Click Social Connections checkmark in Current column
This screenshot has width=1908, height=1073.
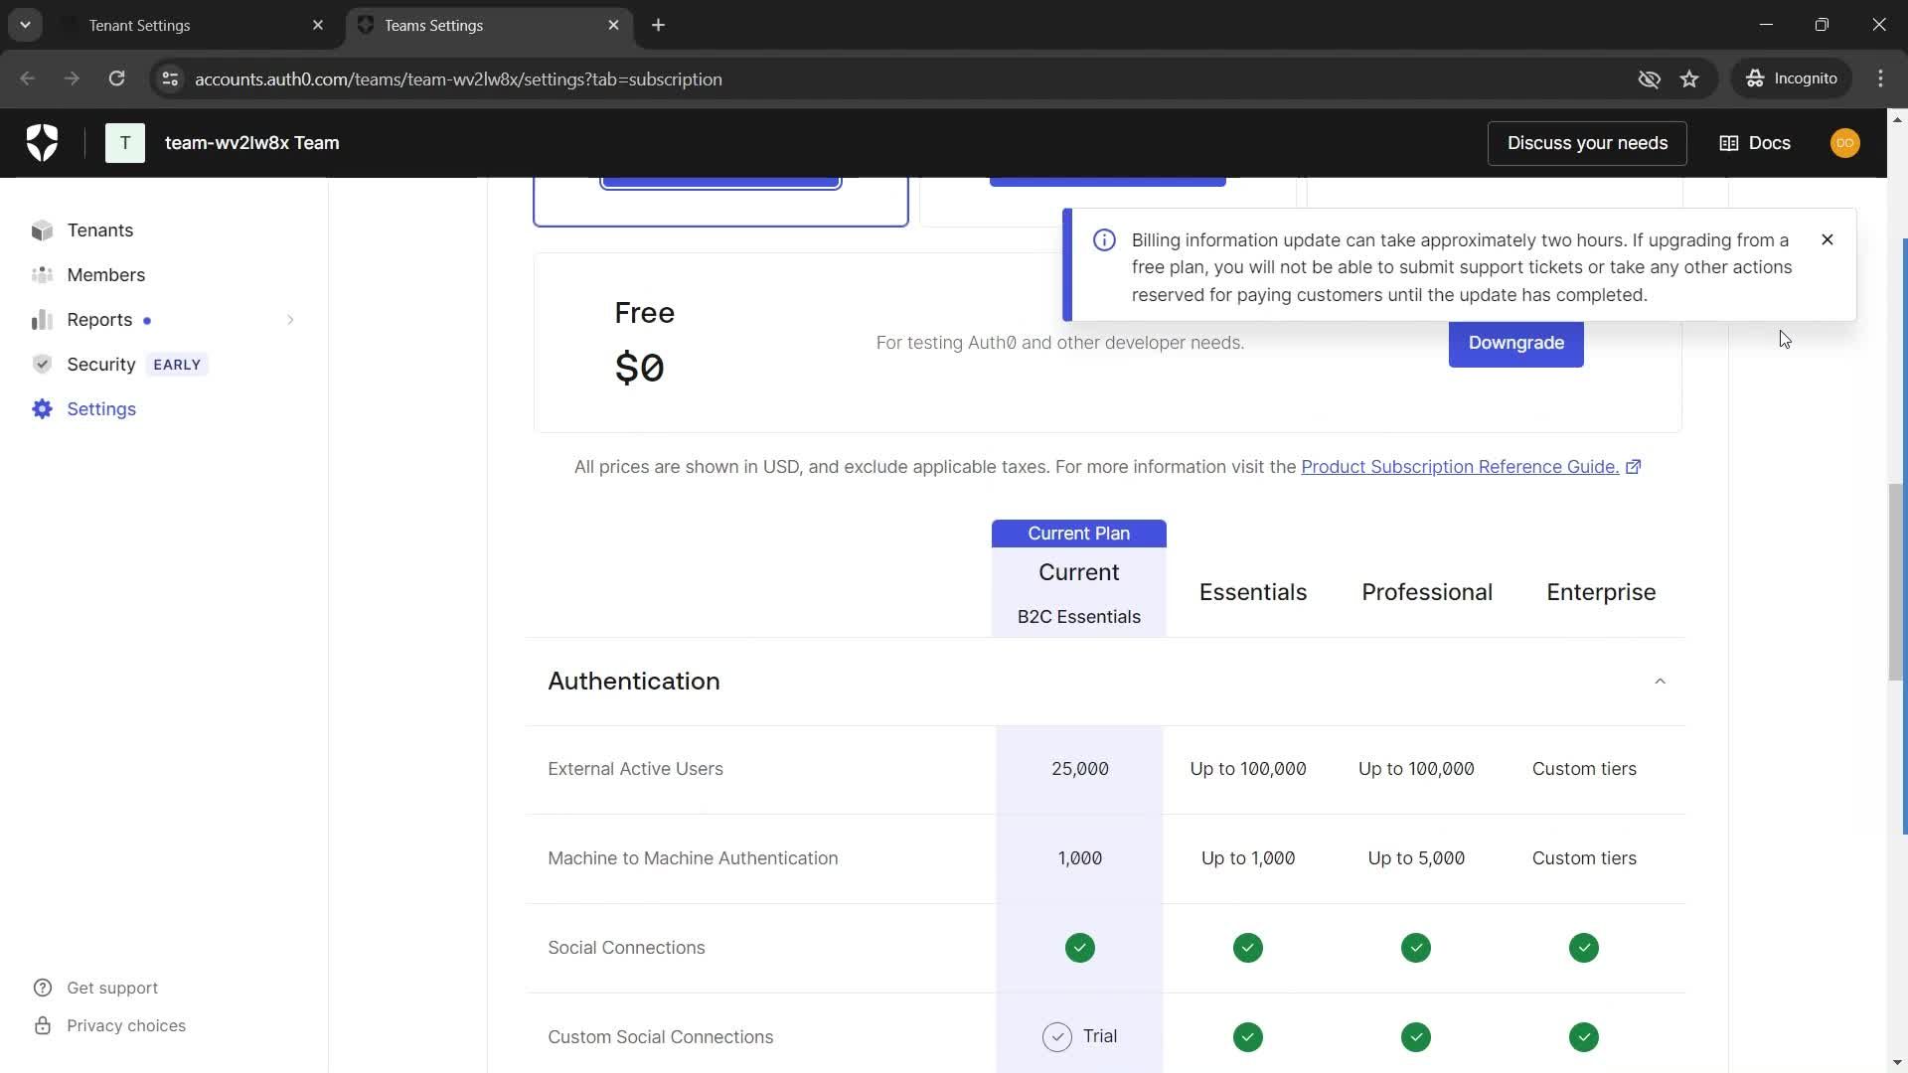1079,948
